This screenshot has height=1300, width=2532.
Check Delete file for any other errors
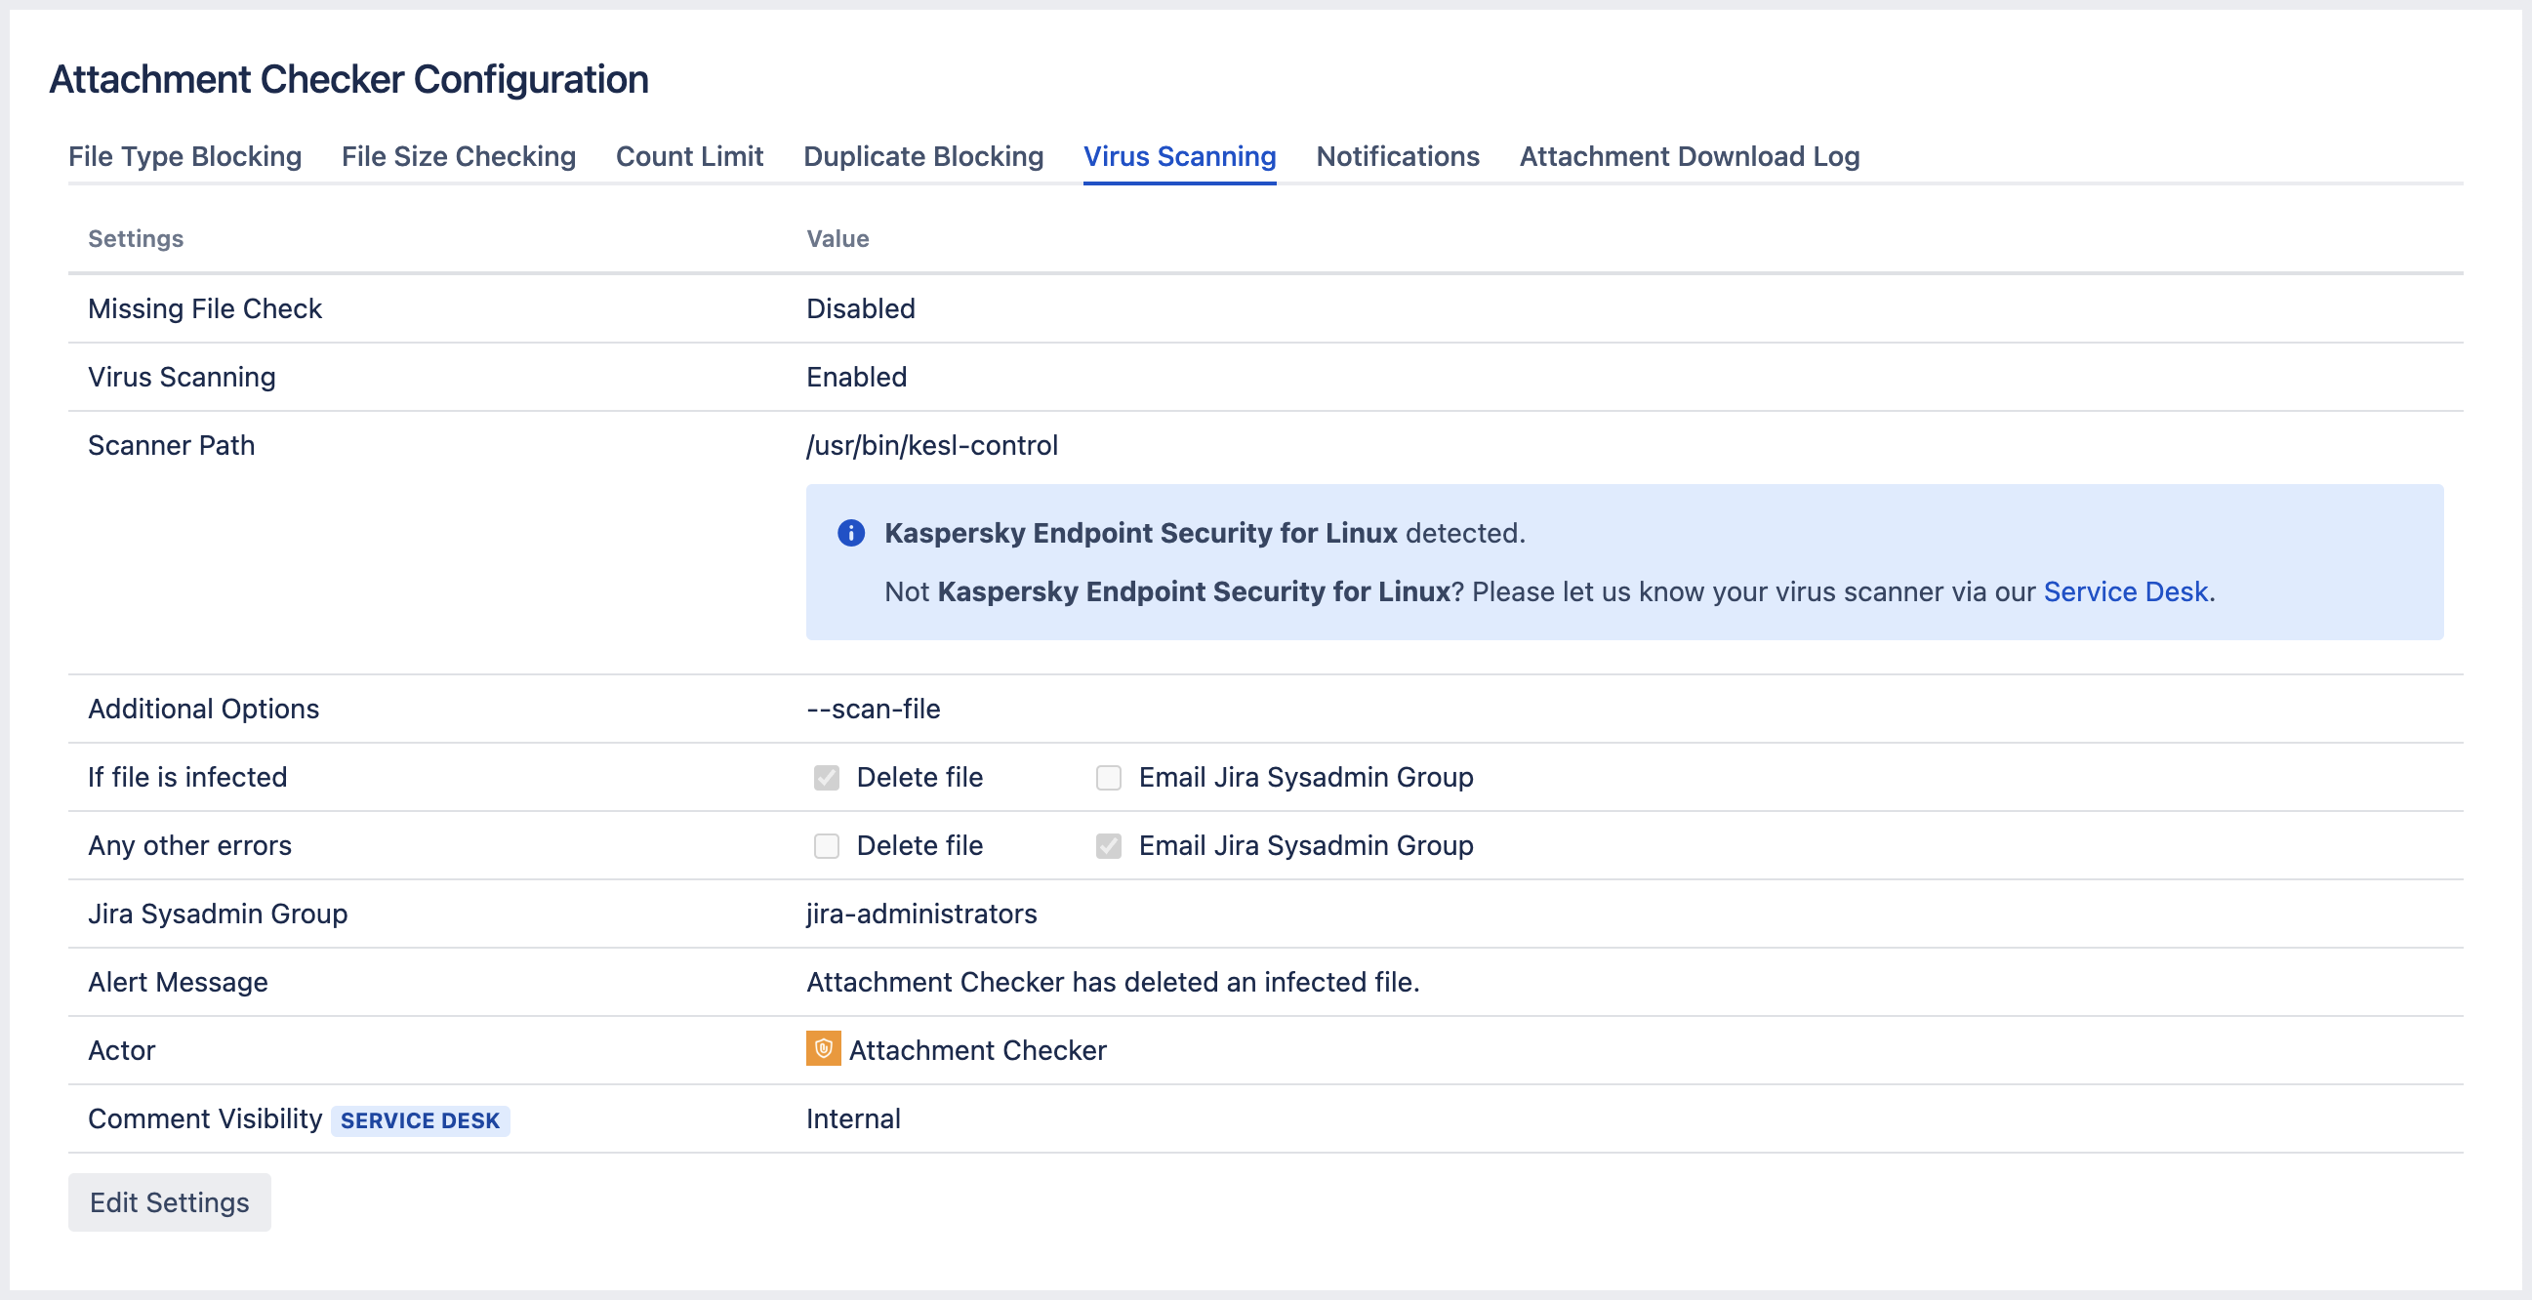tap(827, 845)
